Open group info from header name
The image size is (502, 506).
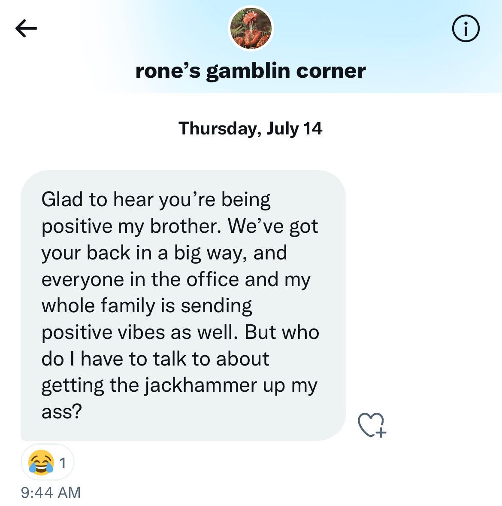pyautogui.click(x=251, y=71)
